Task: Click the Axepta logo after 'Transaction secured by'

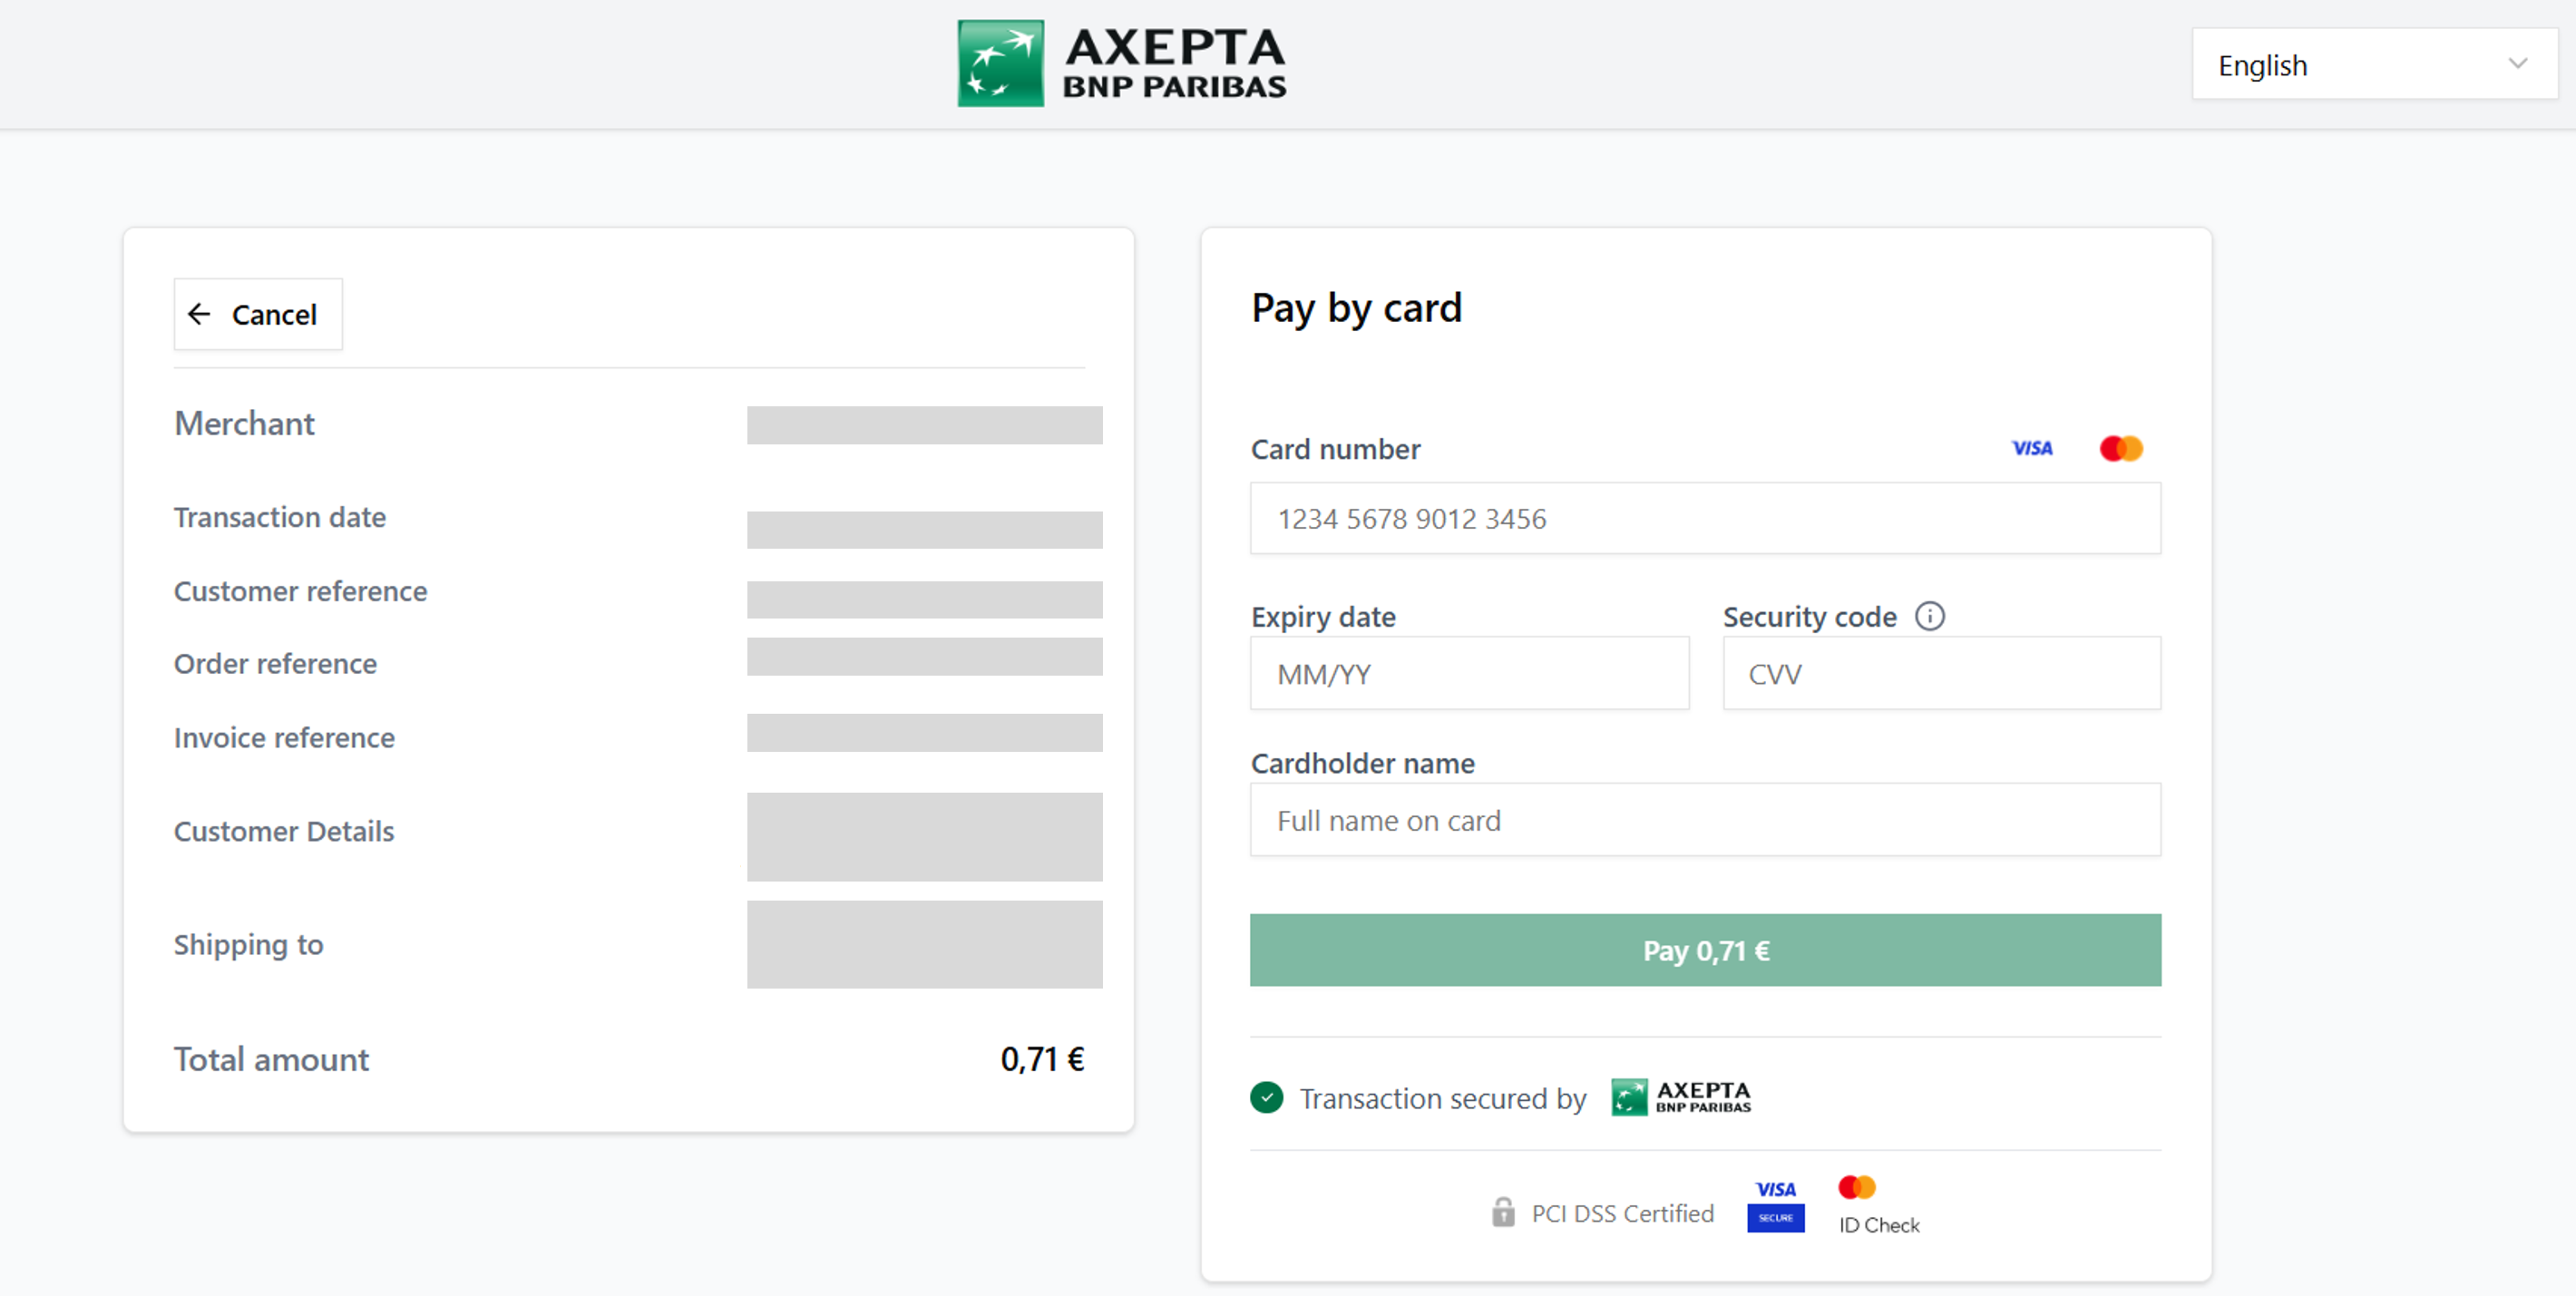Action: point(1680,1097)
